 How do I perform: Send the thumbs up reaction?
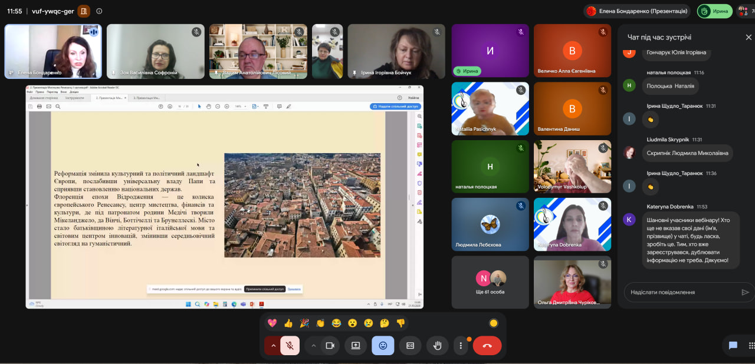pos(288,323)
